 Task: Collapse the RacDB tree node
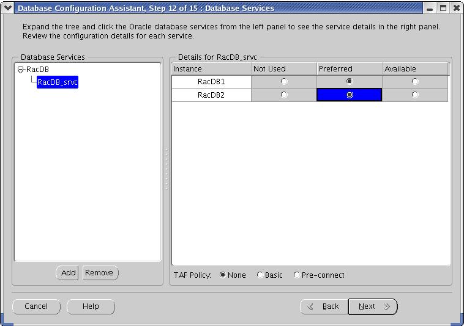click(21, 70)
